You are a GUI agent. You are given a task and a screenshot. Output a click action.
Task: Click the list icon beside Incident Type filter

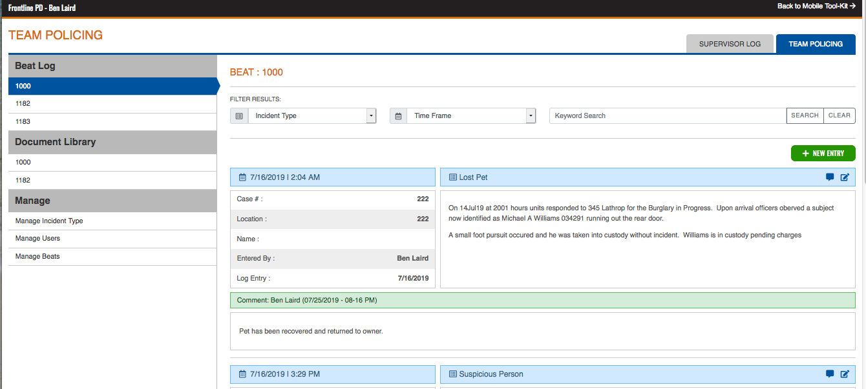(x=239, y=116)
